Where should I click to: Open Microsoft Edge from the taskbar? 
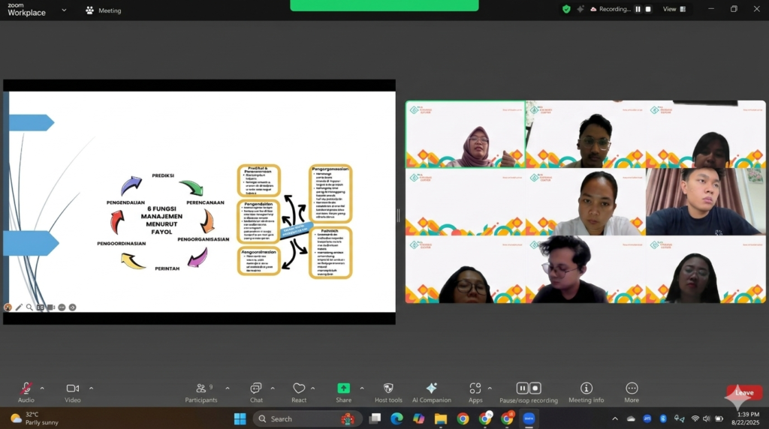397,418
